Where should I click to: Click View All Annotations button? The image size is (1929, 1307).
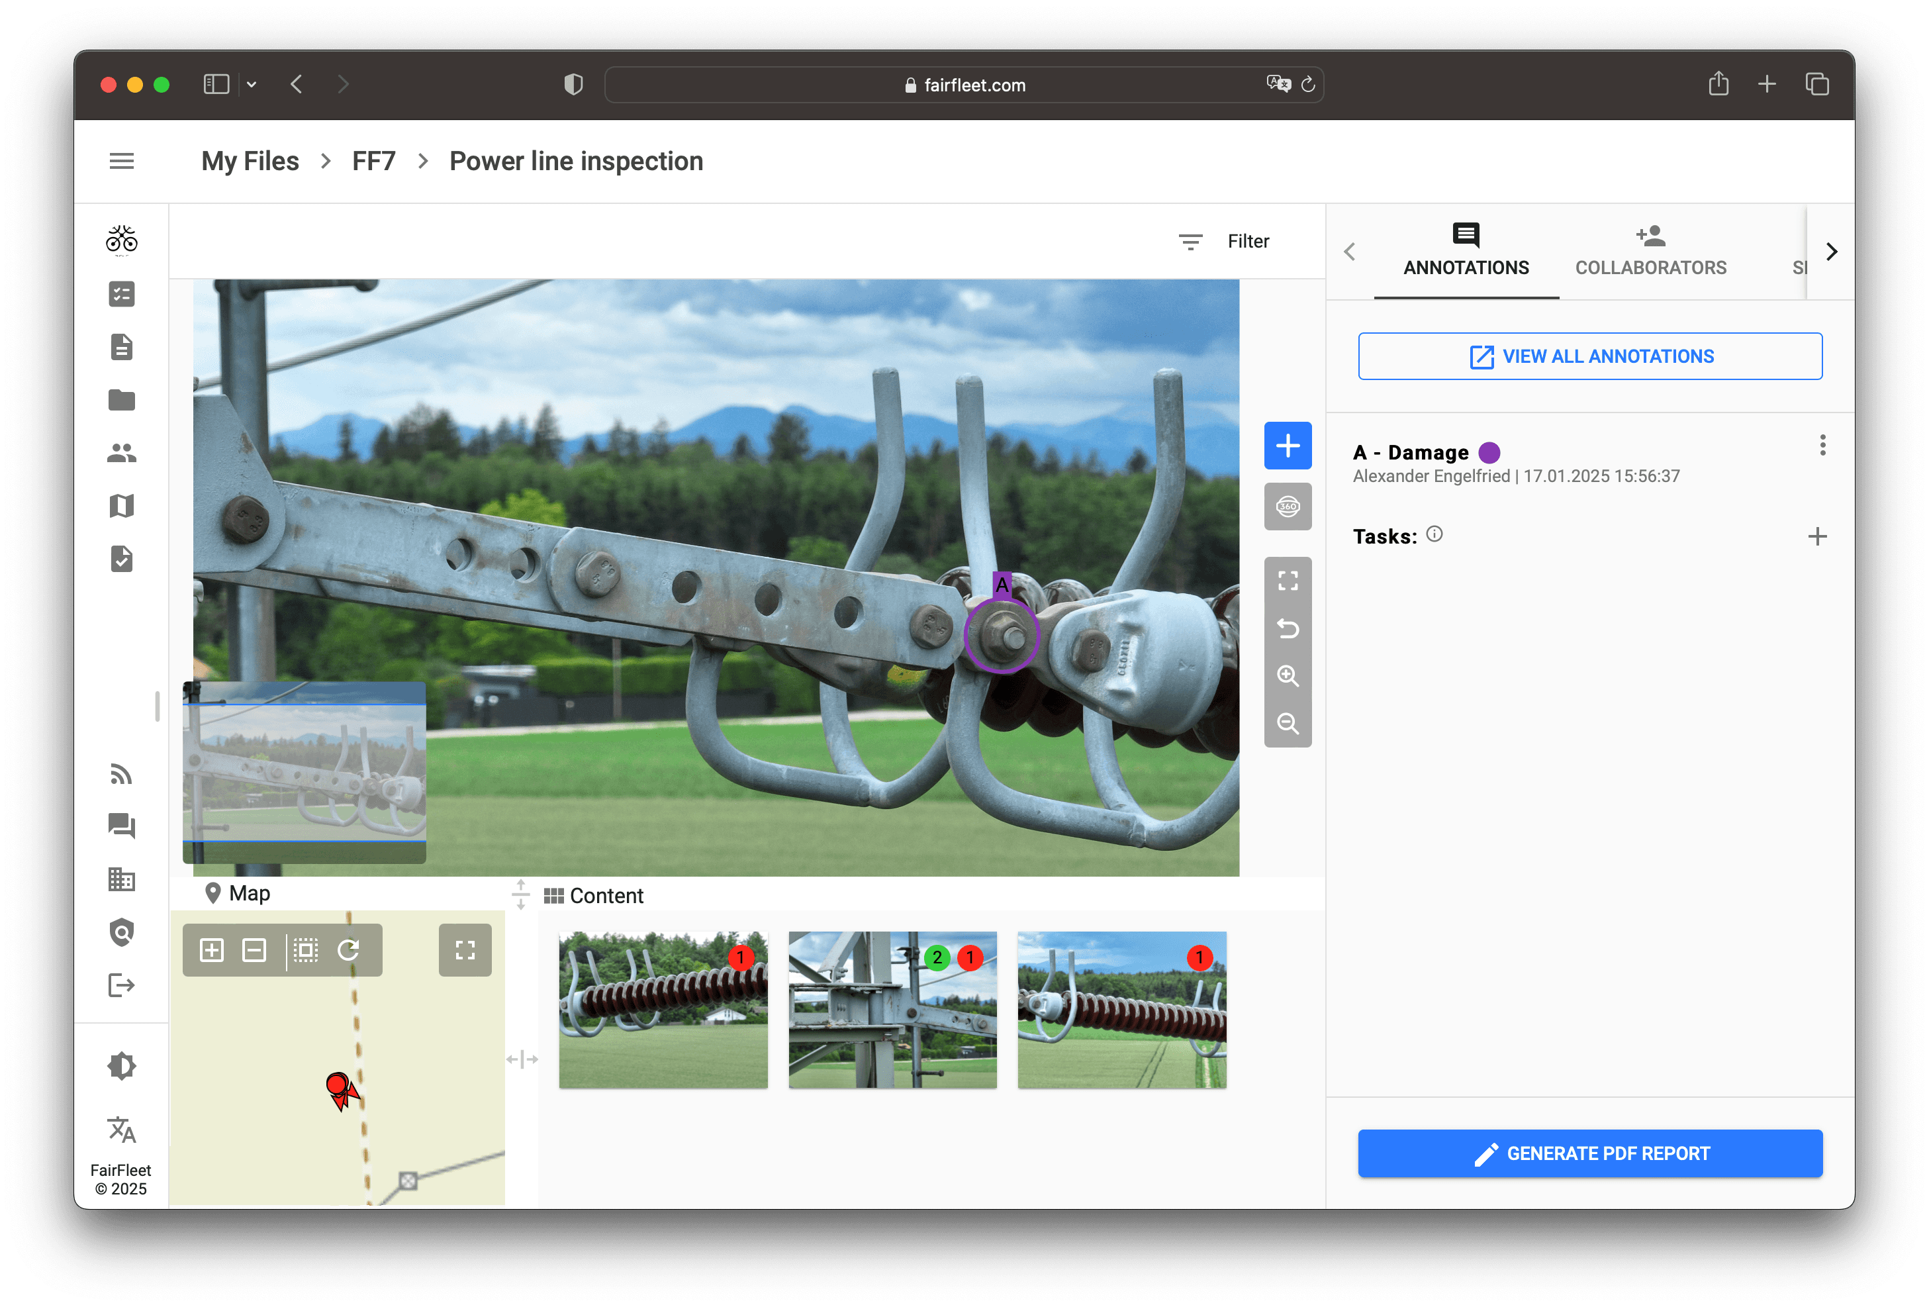coord(1589,356)
